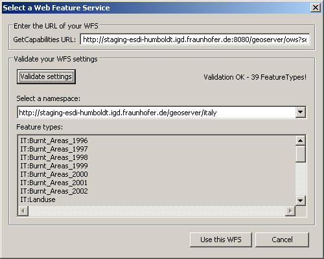Select IT:Burnt_Areas_1997 feature type

[54, 149]
